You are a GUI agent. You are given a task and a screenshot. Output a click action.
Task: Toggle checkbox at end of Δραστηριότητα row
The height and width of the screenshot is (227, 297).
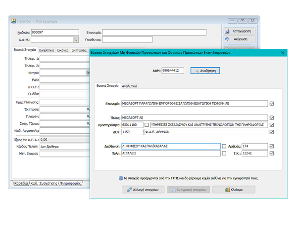coord(272,125)
